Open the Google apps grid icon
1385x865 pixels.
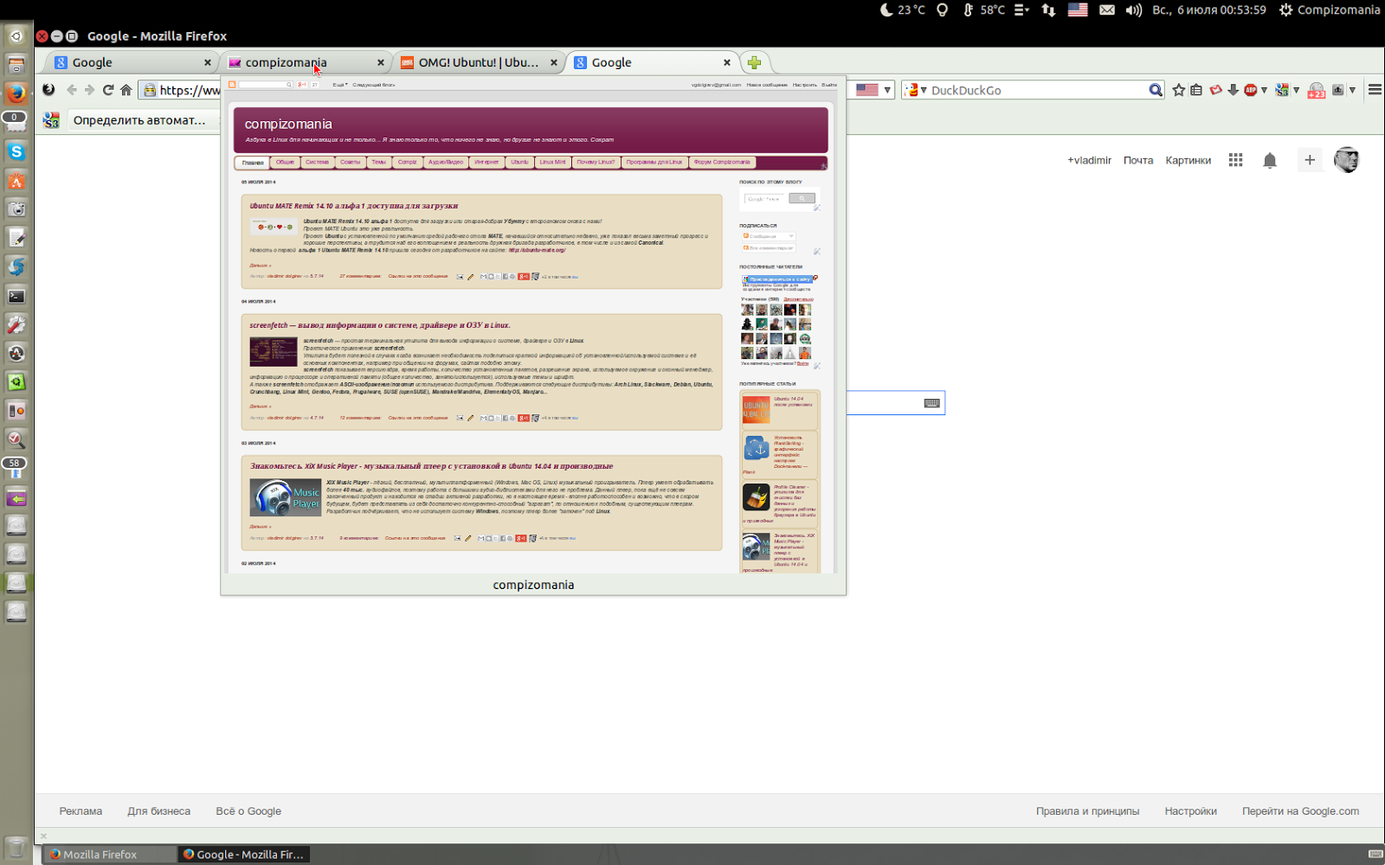pyautogui.click(x=1235, y=160)
